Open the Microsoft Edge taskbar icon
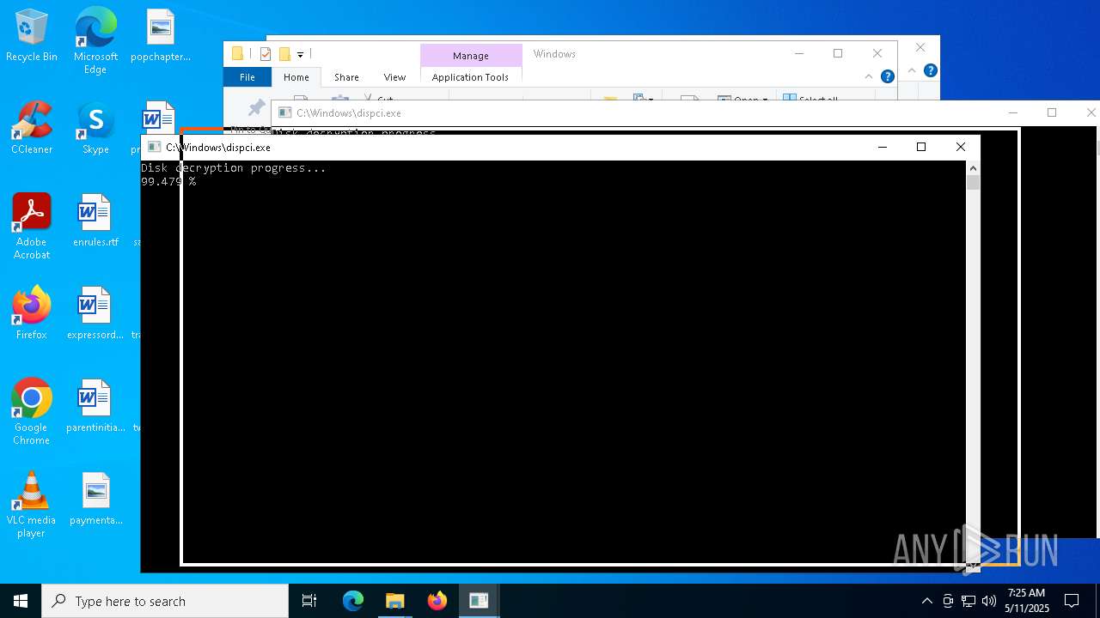Screen dimensions: 1100x618 [x=353, y=601]
